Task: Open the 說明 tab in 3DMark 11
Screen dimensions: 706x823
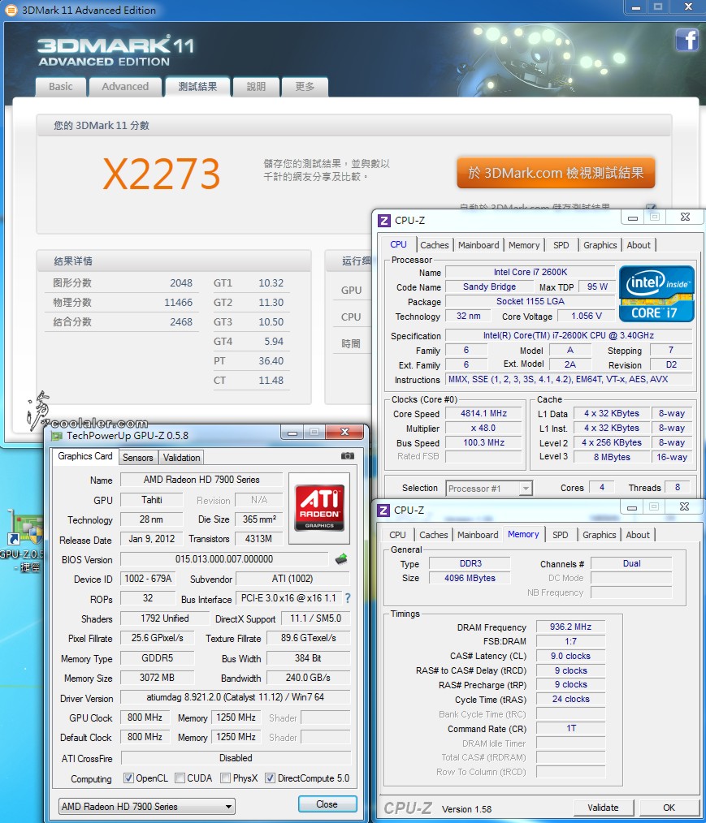Action: point(257,87)
